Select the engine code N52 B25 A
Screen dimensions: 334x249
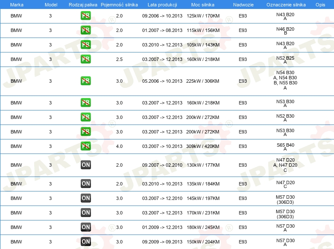point(285,60)
